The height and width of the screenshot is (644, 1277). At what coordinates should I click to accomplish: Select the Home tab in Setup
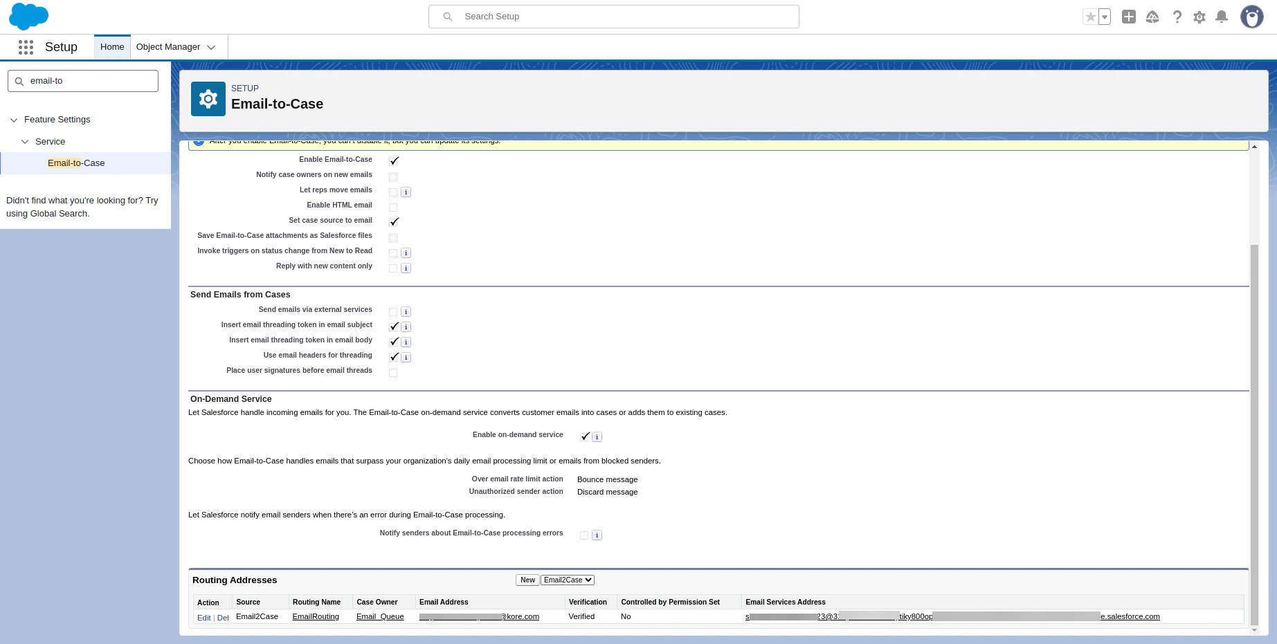111,46
